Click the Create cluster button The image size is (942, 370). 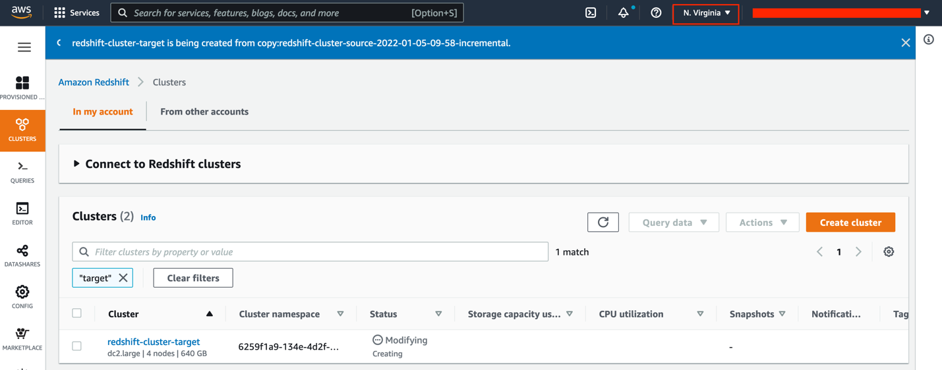850,223
